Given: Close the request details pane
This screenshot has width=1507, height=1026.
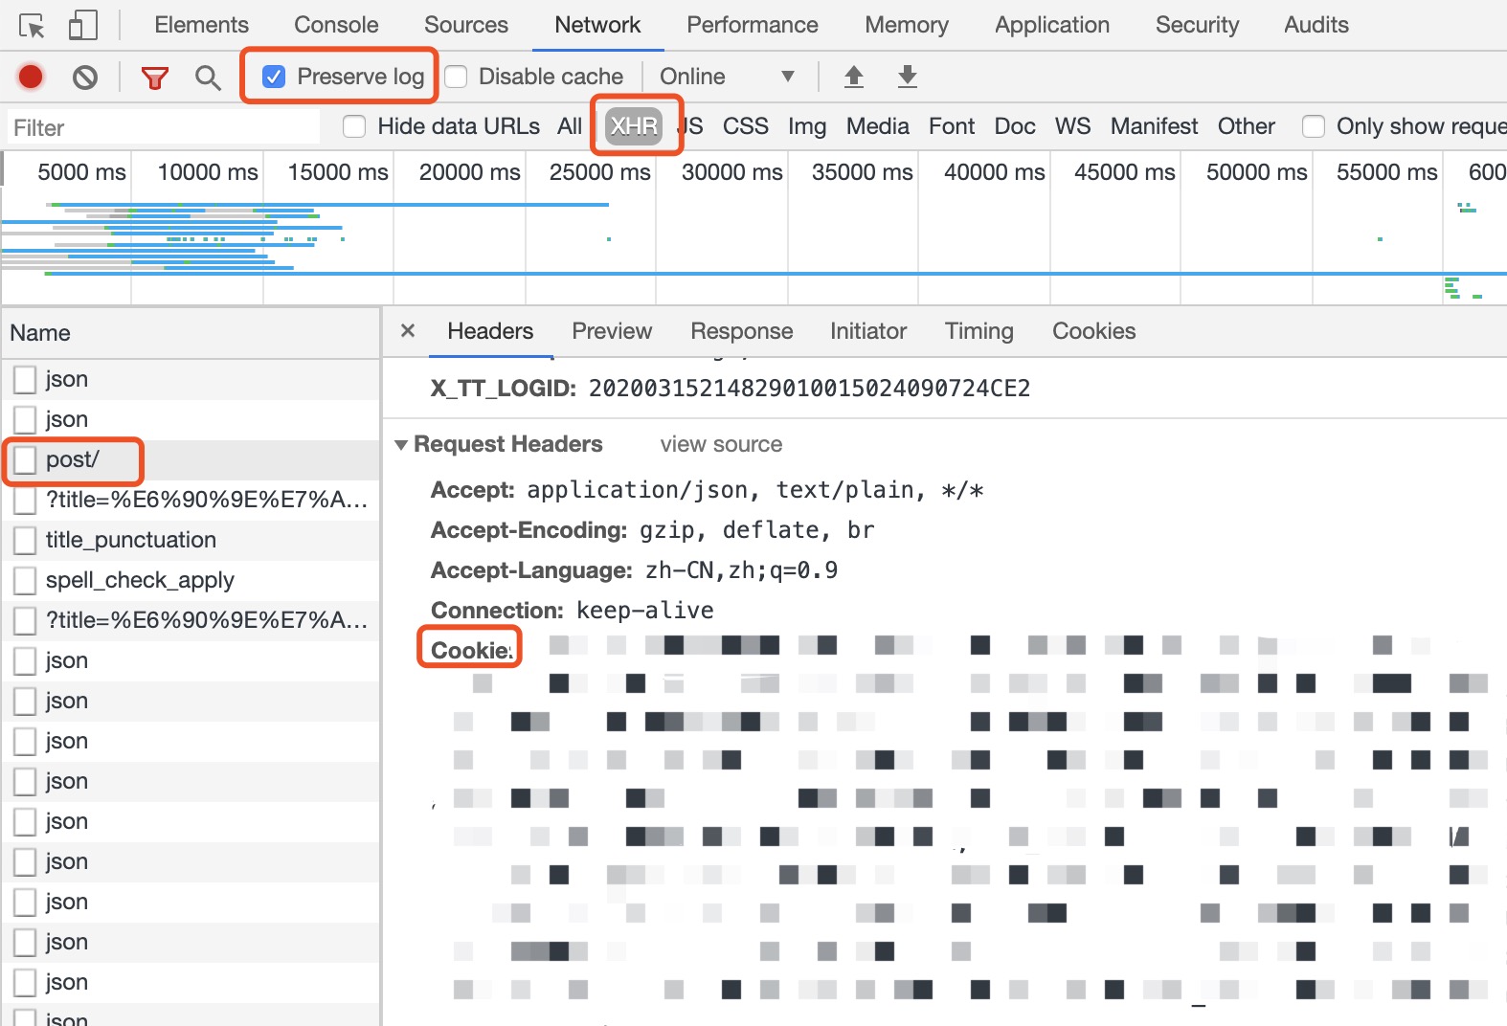Looking at the screenshot, I should click(x=408, y=330).
